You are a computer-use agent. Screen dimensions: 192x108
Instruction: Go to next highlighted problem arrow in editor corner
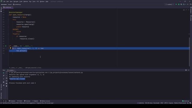189,10
